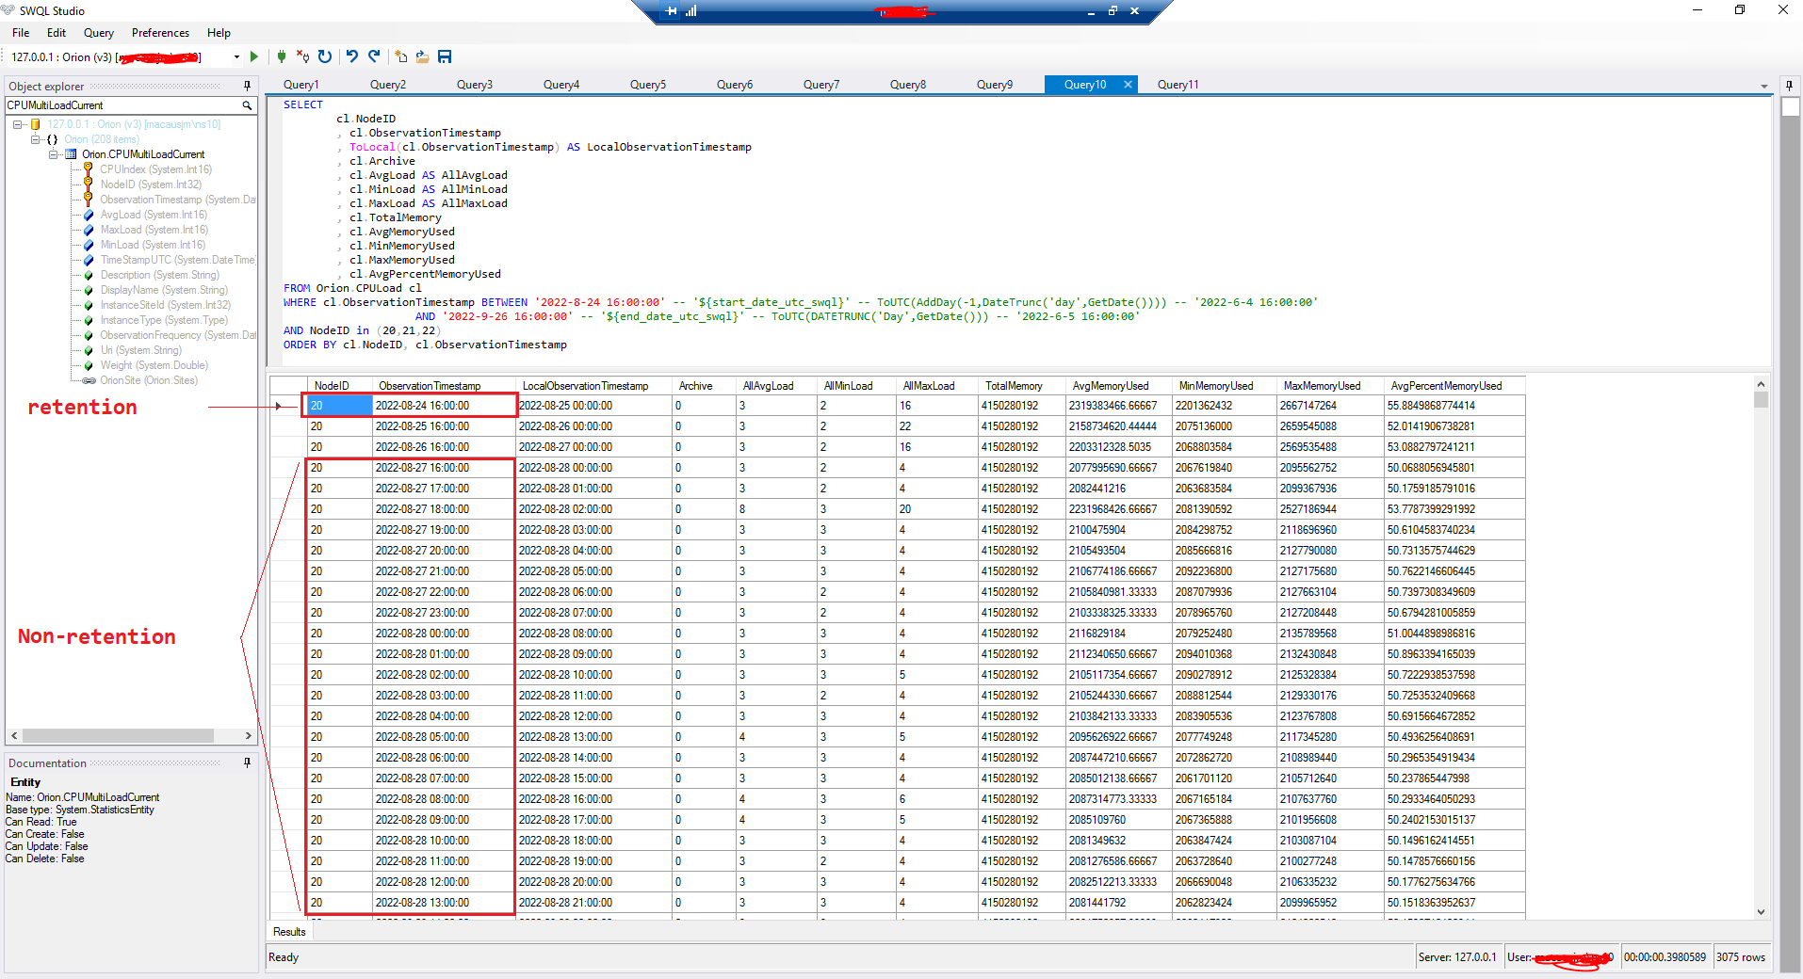Undo the last edit in toolbar

click(x=352, y=57)
